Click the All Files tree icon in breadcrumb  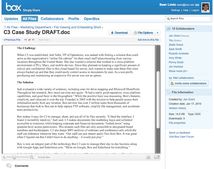pos(5,27)
